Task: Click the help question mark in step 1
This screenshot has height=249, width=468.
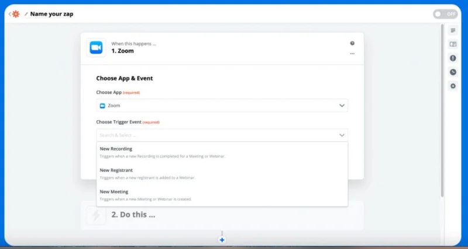Action: pyautogui.click(x=352, y=43)
